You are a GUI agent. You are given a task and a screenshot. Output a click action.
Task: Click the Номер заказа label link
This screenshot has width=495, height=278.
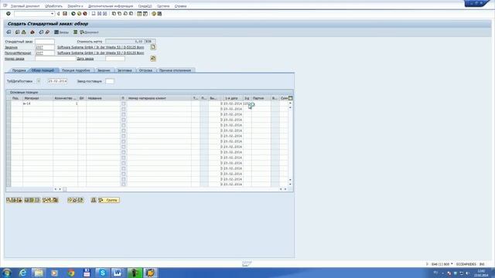pyautogui.click(x=15, y=59)
